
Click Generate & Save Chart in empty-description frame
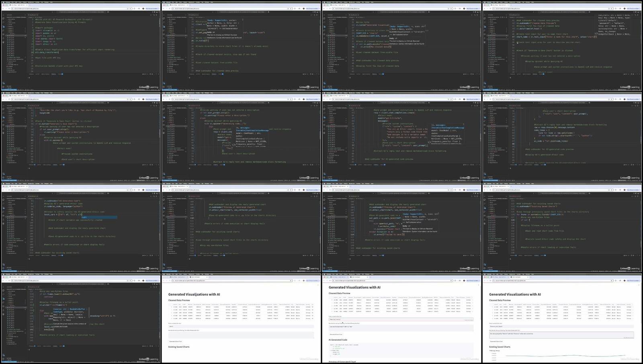(175, 341)
